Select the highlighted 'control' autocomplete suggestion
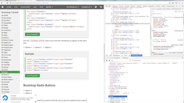Screen dimensions: 184x103 (x=118, y=96)
